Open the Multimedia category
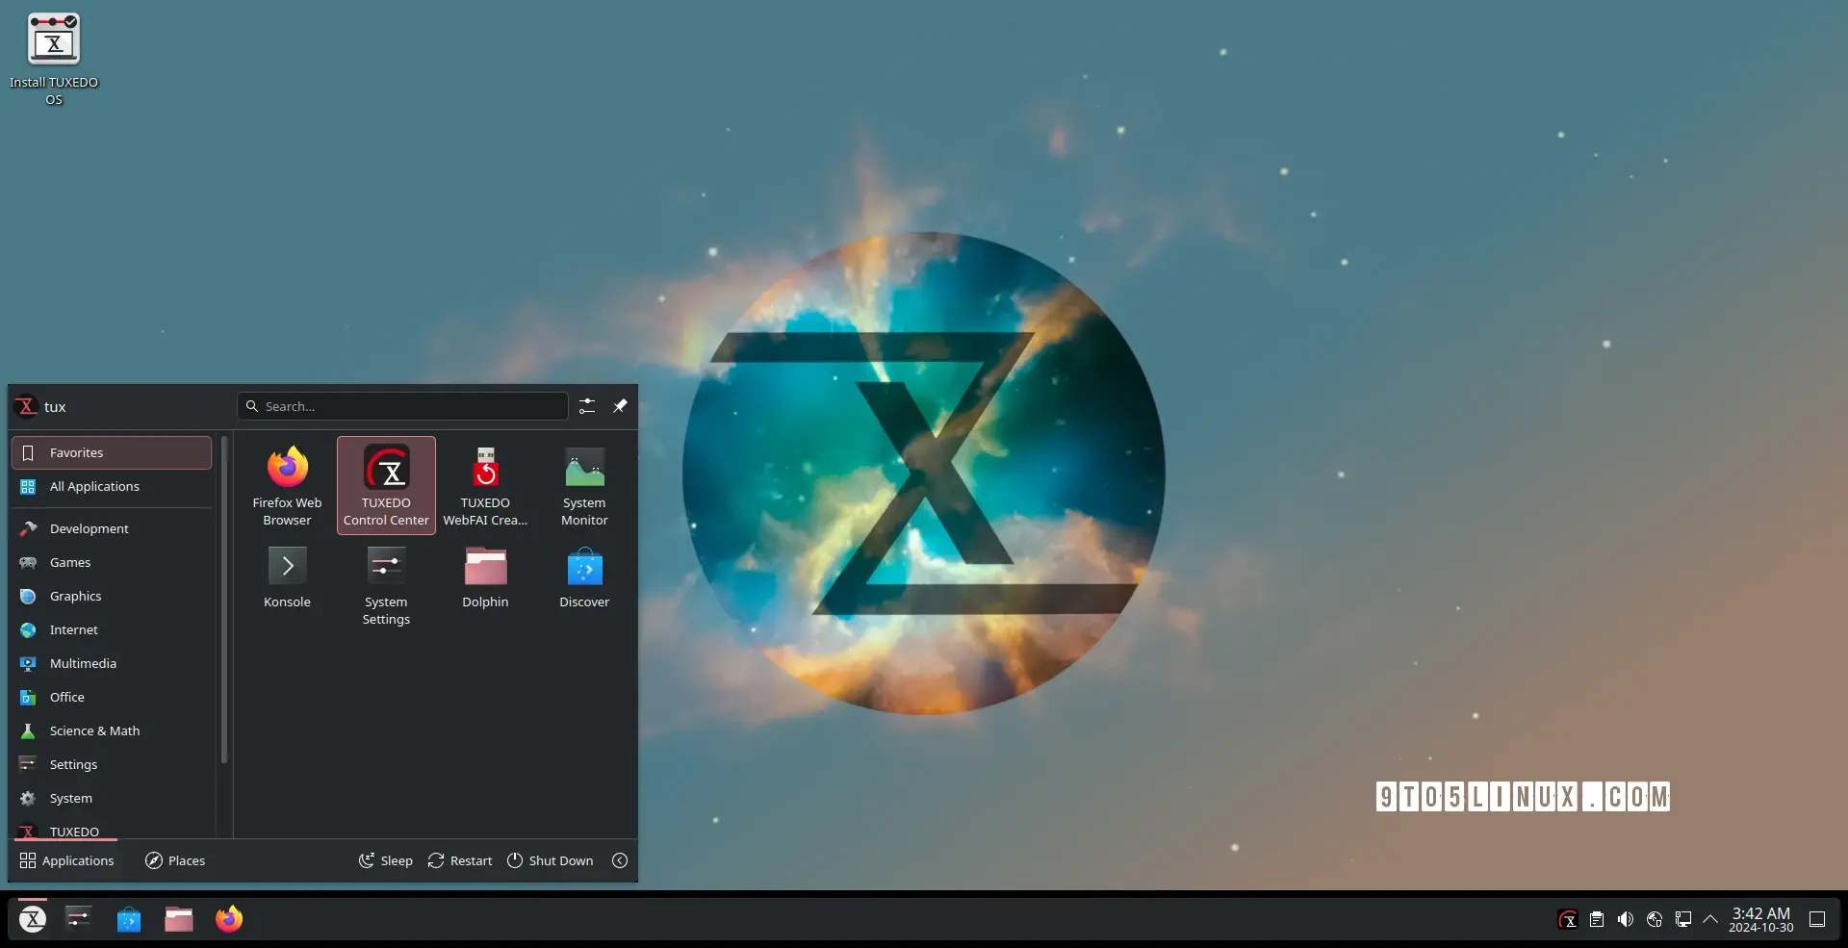This screenshot has width=1848, height=948. (x=112, y=663)
